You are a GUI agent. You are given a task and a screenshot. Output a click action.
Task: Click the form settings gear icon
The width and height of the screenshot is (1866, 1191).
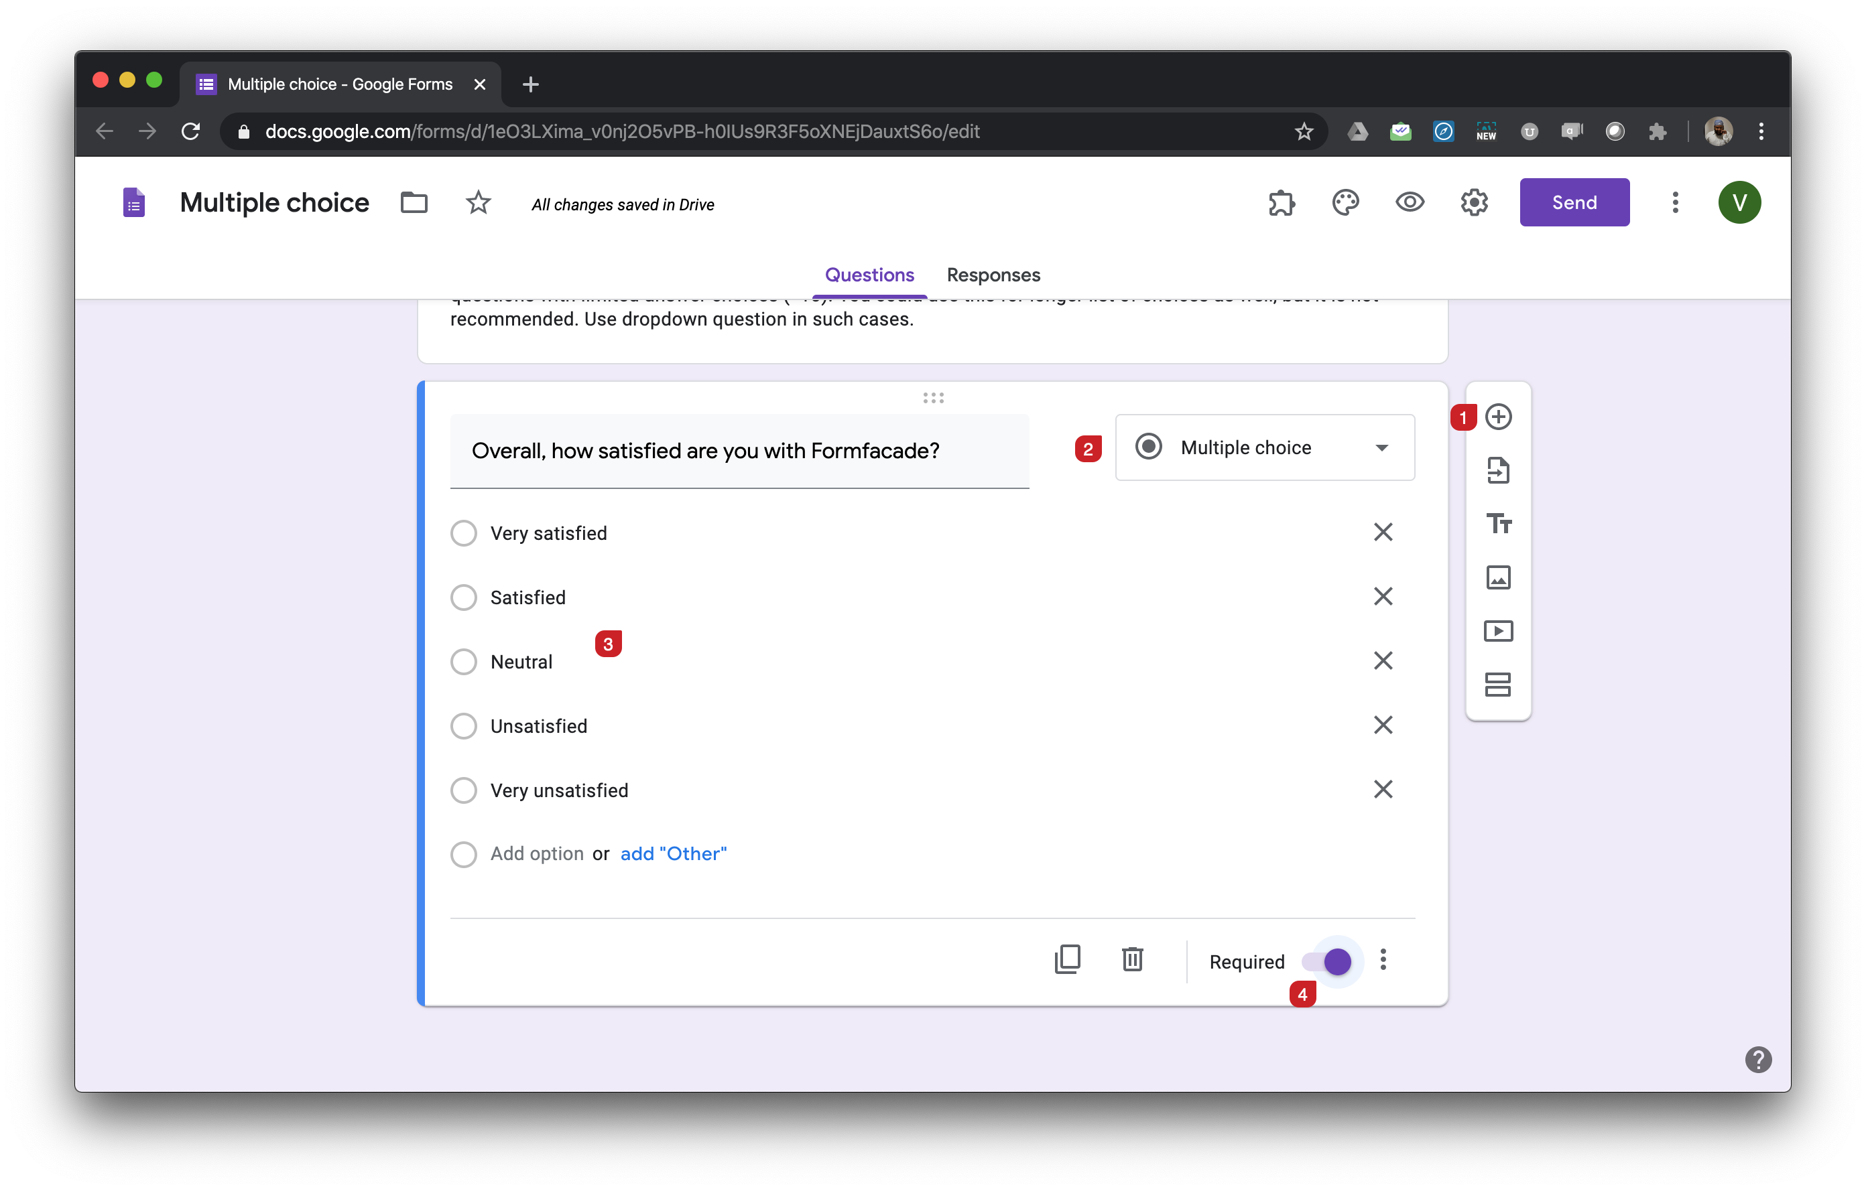1475,202
